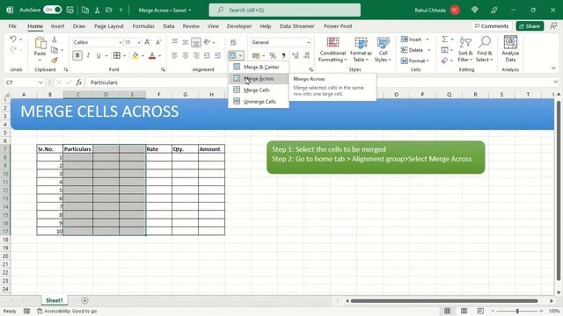Open the Calibri font name dropdown
The image size is (563, 316).
(x=121, y=42)
